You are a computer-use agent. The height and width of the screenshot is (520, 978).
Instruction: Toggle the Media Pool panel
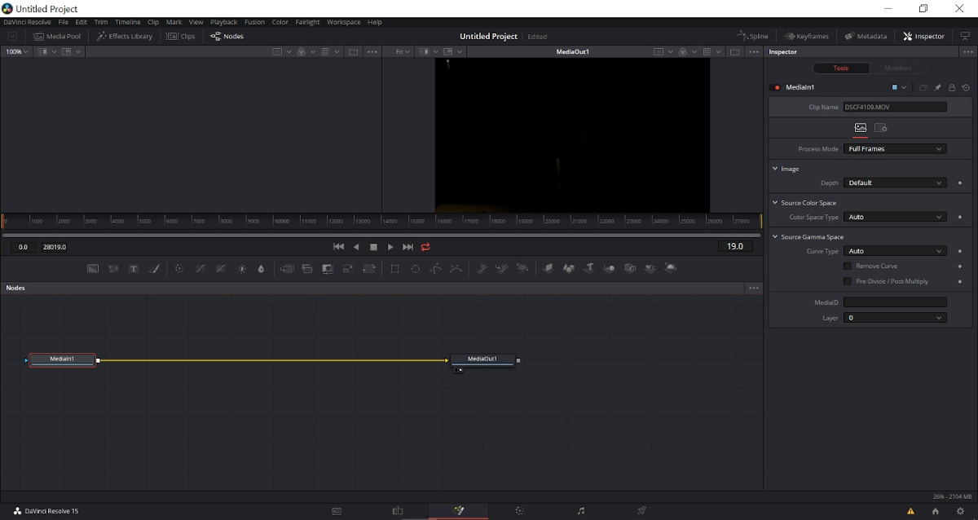(x=56, y=36)
